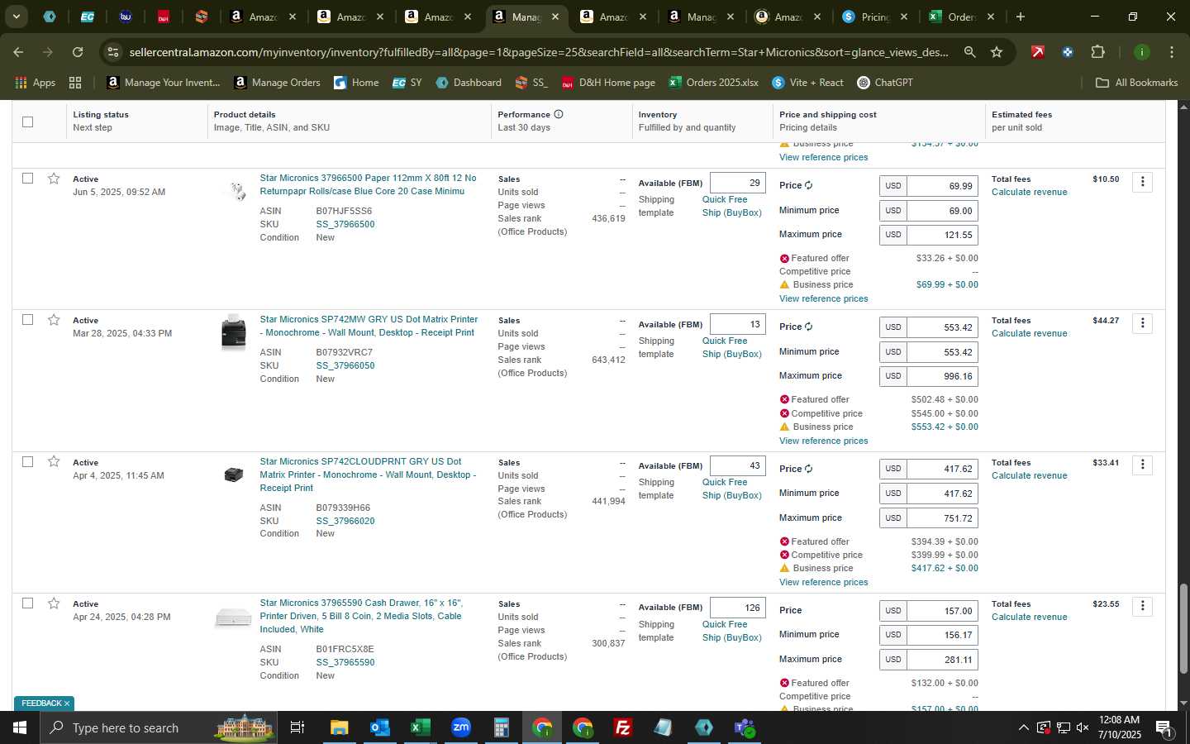Open Outlook from the taskbar
Image resolution: width=1190 pixels, height=744 pixels.
[379, 727]
